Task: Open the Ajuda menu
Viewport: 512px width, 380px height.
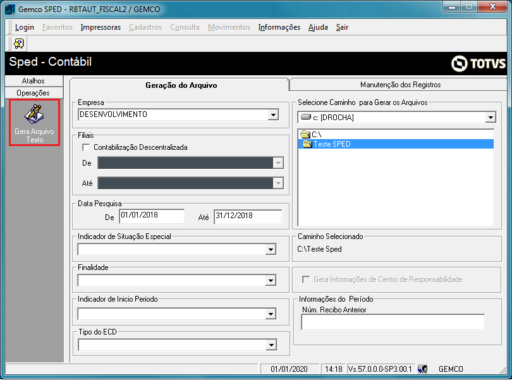Action: [318, 27]
